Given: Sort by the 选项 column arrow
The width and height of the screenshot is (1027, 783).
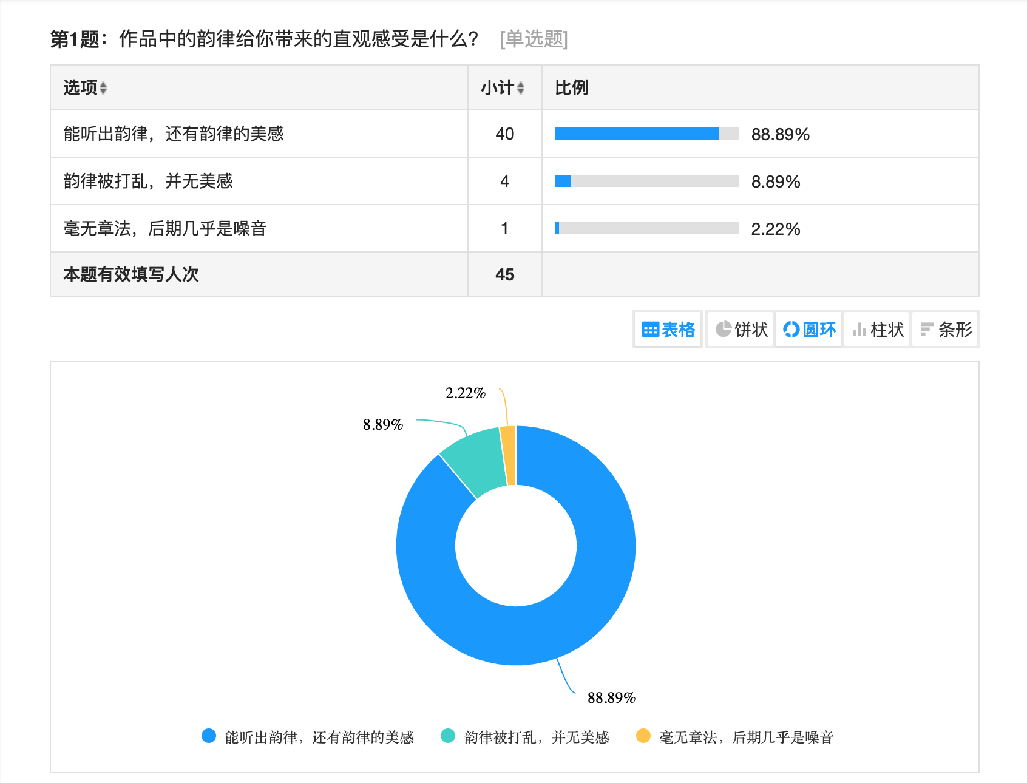Looking at the screenshot, I should (x=103, y=88).
